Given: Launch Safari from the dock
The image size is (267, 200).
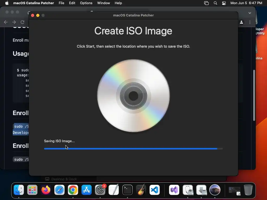Looking at the screenshot, I should click(59, 190).
